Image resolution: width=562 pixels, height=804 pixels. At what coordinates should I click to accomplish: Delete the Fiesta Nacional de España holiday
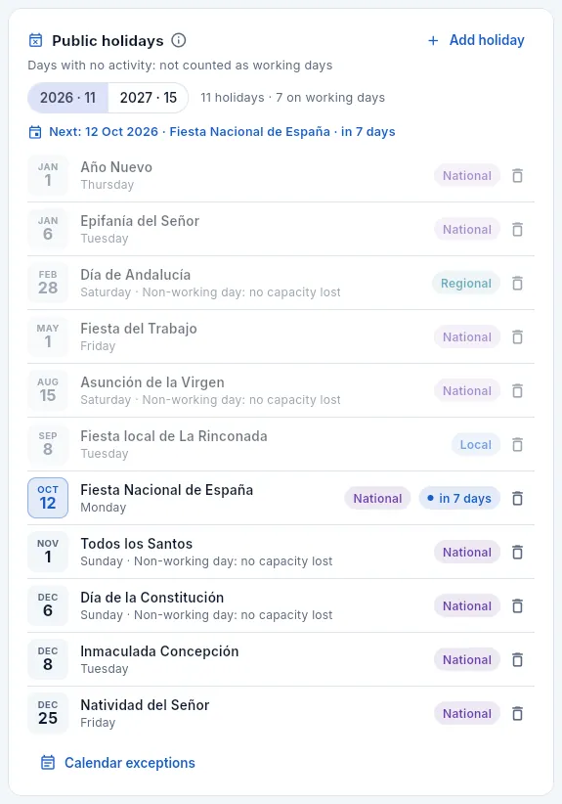[517, 499]
